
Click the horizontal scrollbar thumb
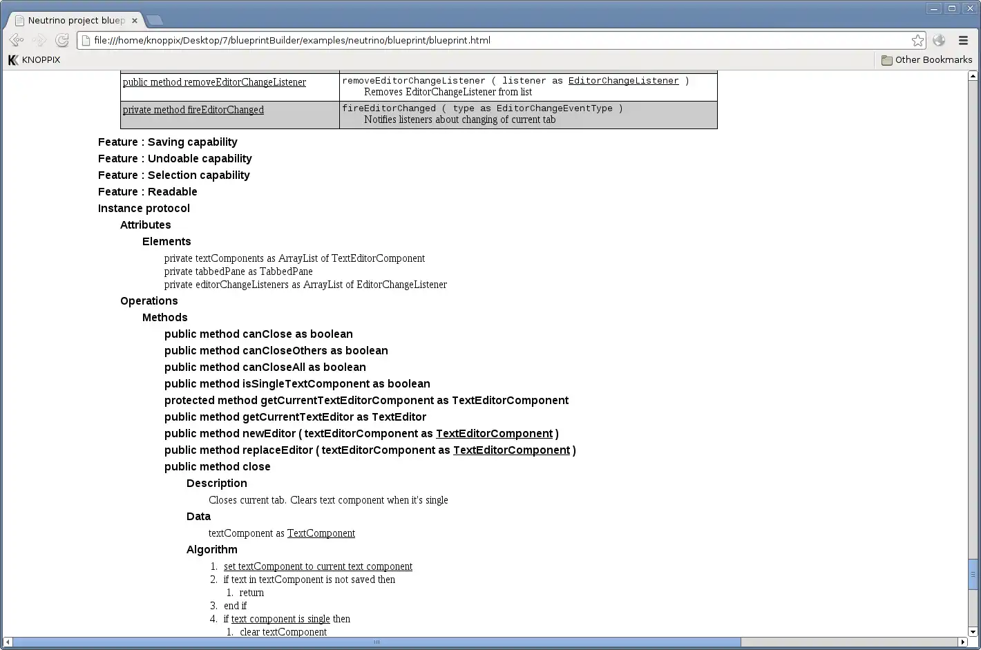[377, 642]
